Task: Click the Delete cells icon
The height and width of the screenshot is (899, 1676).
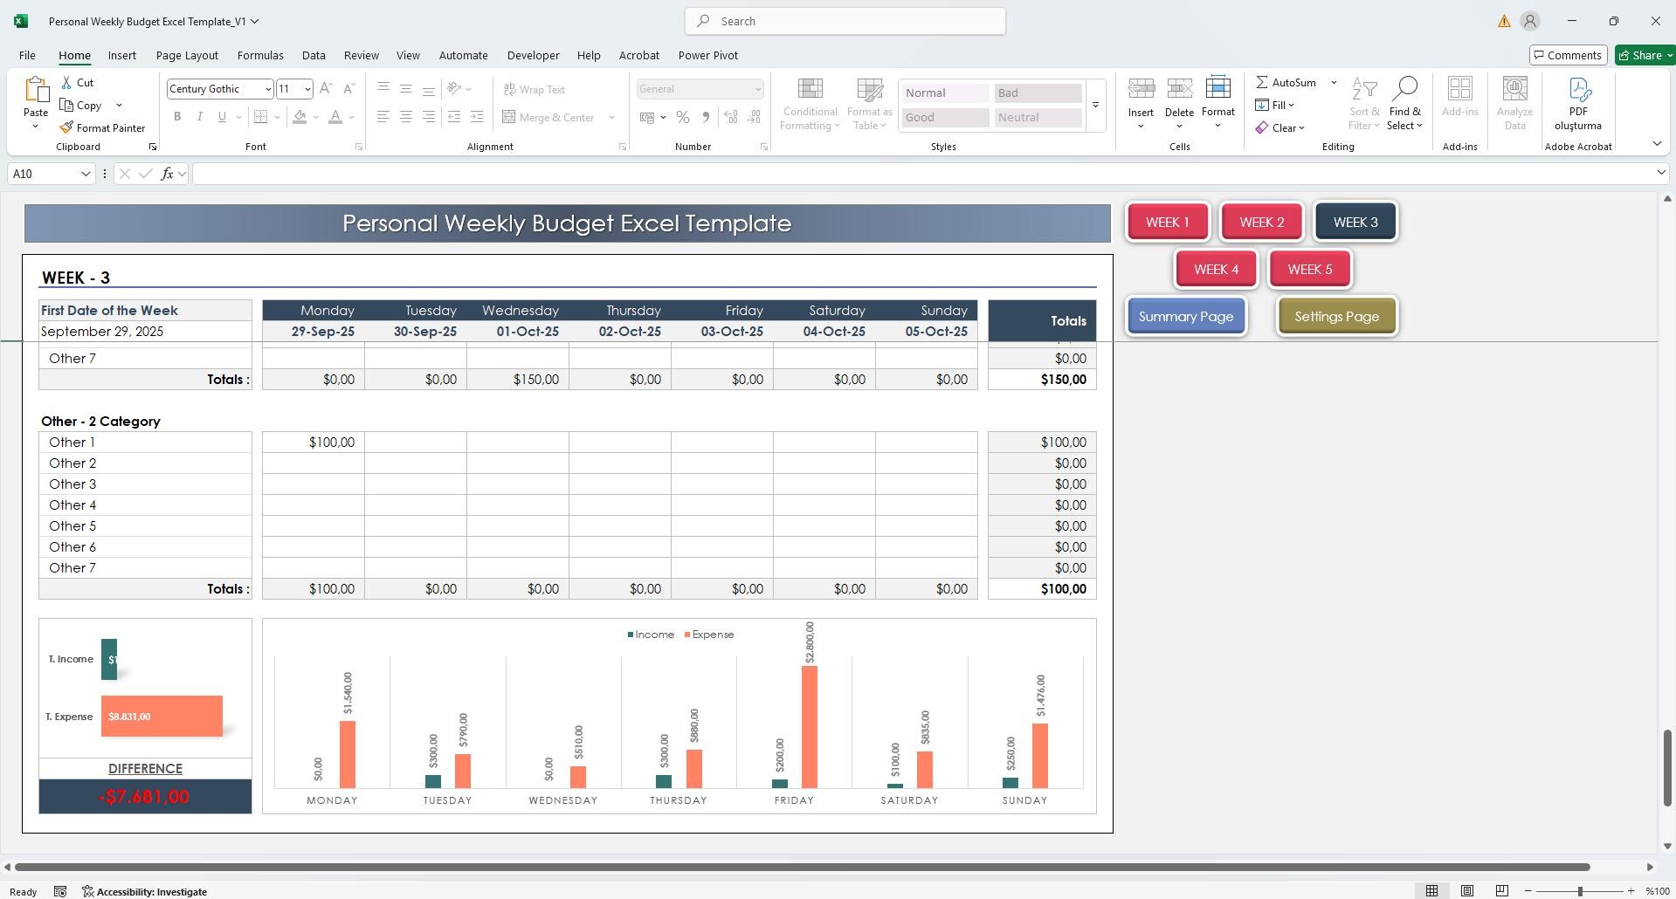Action: (1179, 88)
